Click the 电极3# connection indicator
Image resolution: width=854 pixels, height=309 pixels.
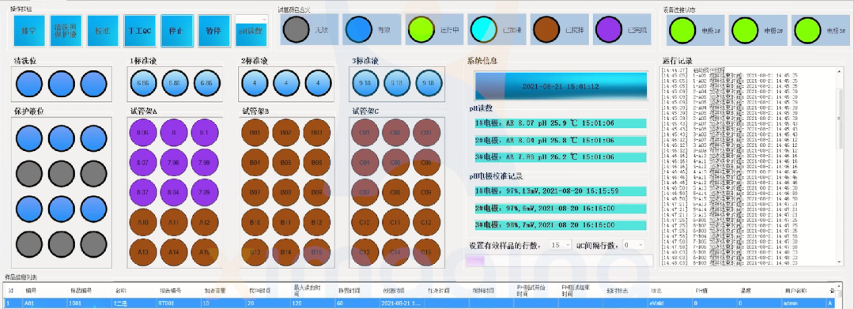pos(807,30)
